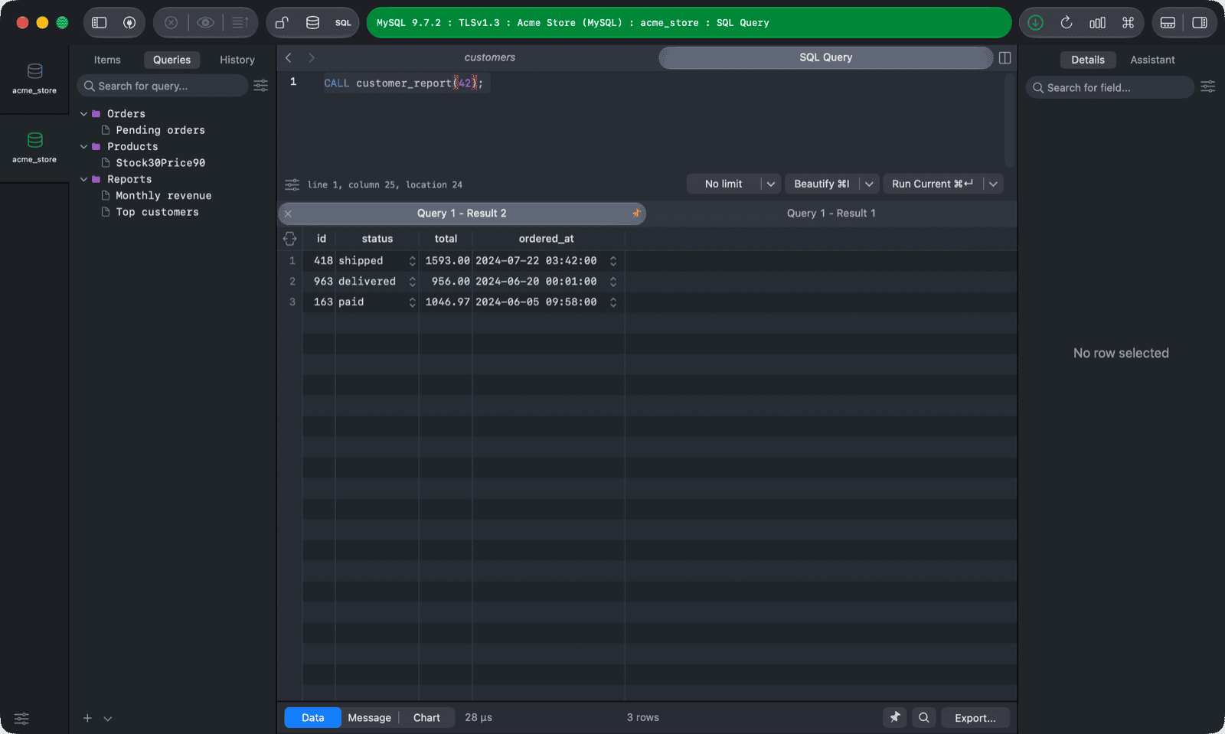Toggle the left sidebar panel icon
Screen dimensions: 1225x734
point(100,23)
